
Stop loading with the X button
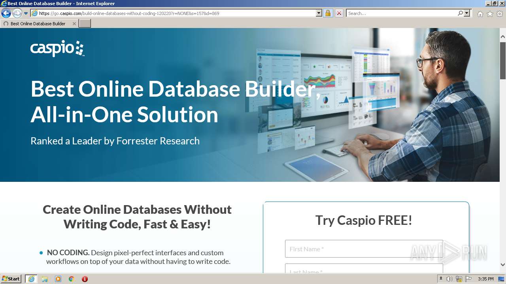coord(339,13)
